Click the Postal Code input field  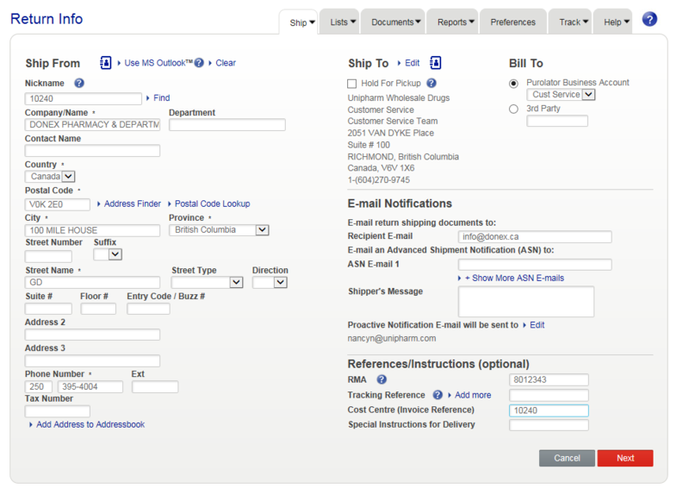(x=58, y=204)
